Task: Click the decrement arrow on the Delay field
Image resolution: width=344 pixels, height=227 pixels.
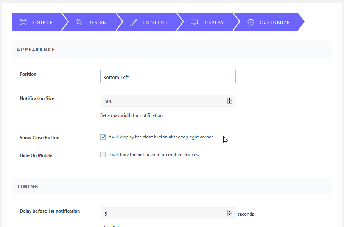Action: point(229,215)
